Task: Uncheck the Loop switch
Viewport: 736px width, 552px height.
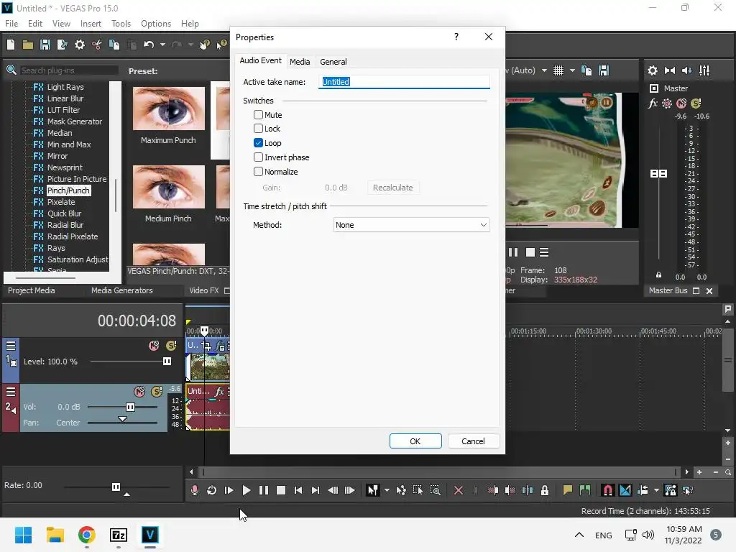Action: [258, 143]
